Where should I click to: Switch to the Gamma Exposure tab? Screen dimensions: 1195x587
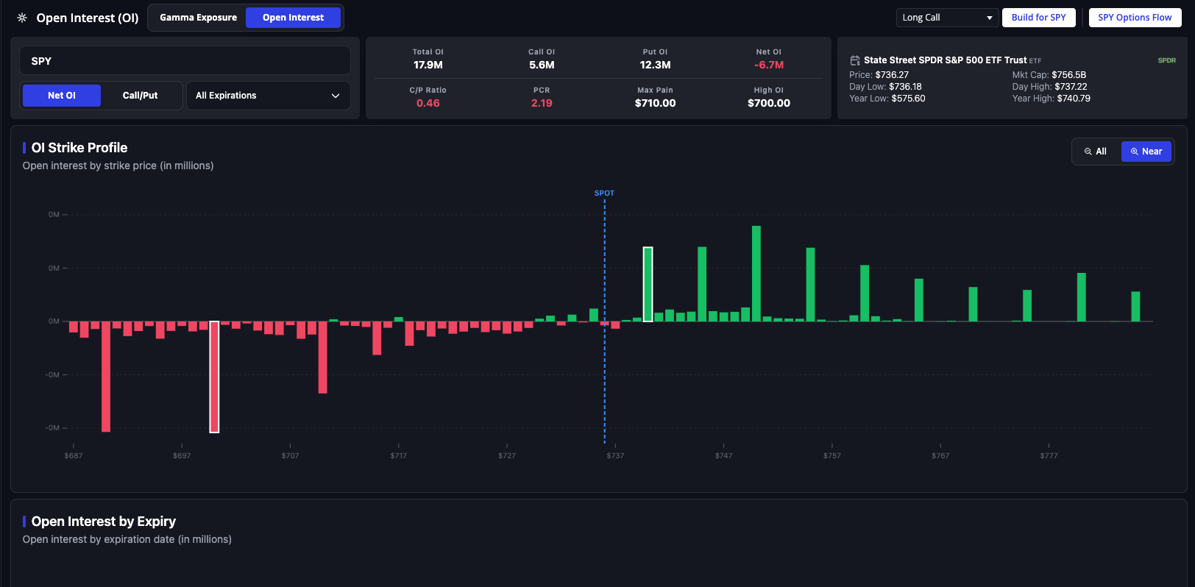coord(198,18)
